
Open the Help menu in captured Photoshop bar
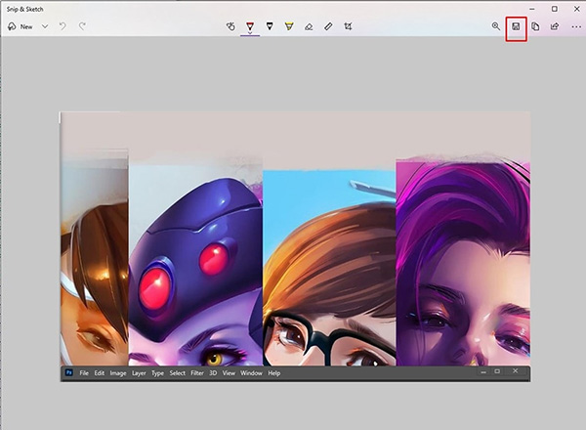click(273, 372)
